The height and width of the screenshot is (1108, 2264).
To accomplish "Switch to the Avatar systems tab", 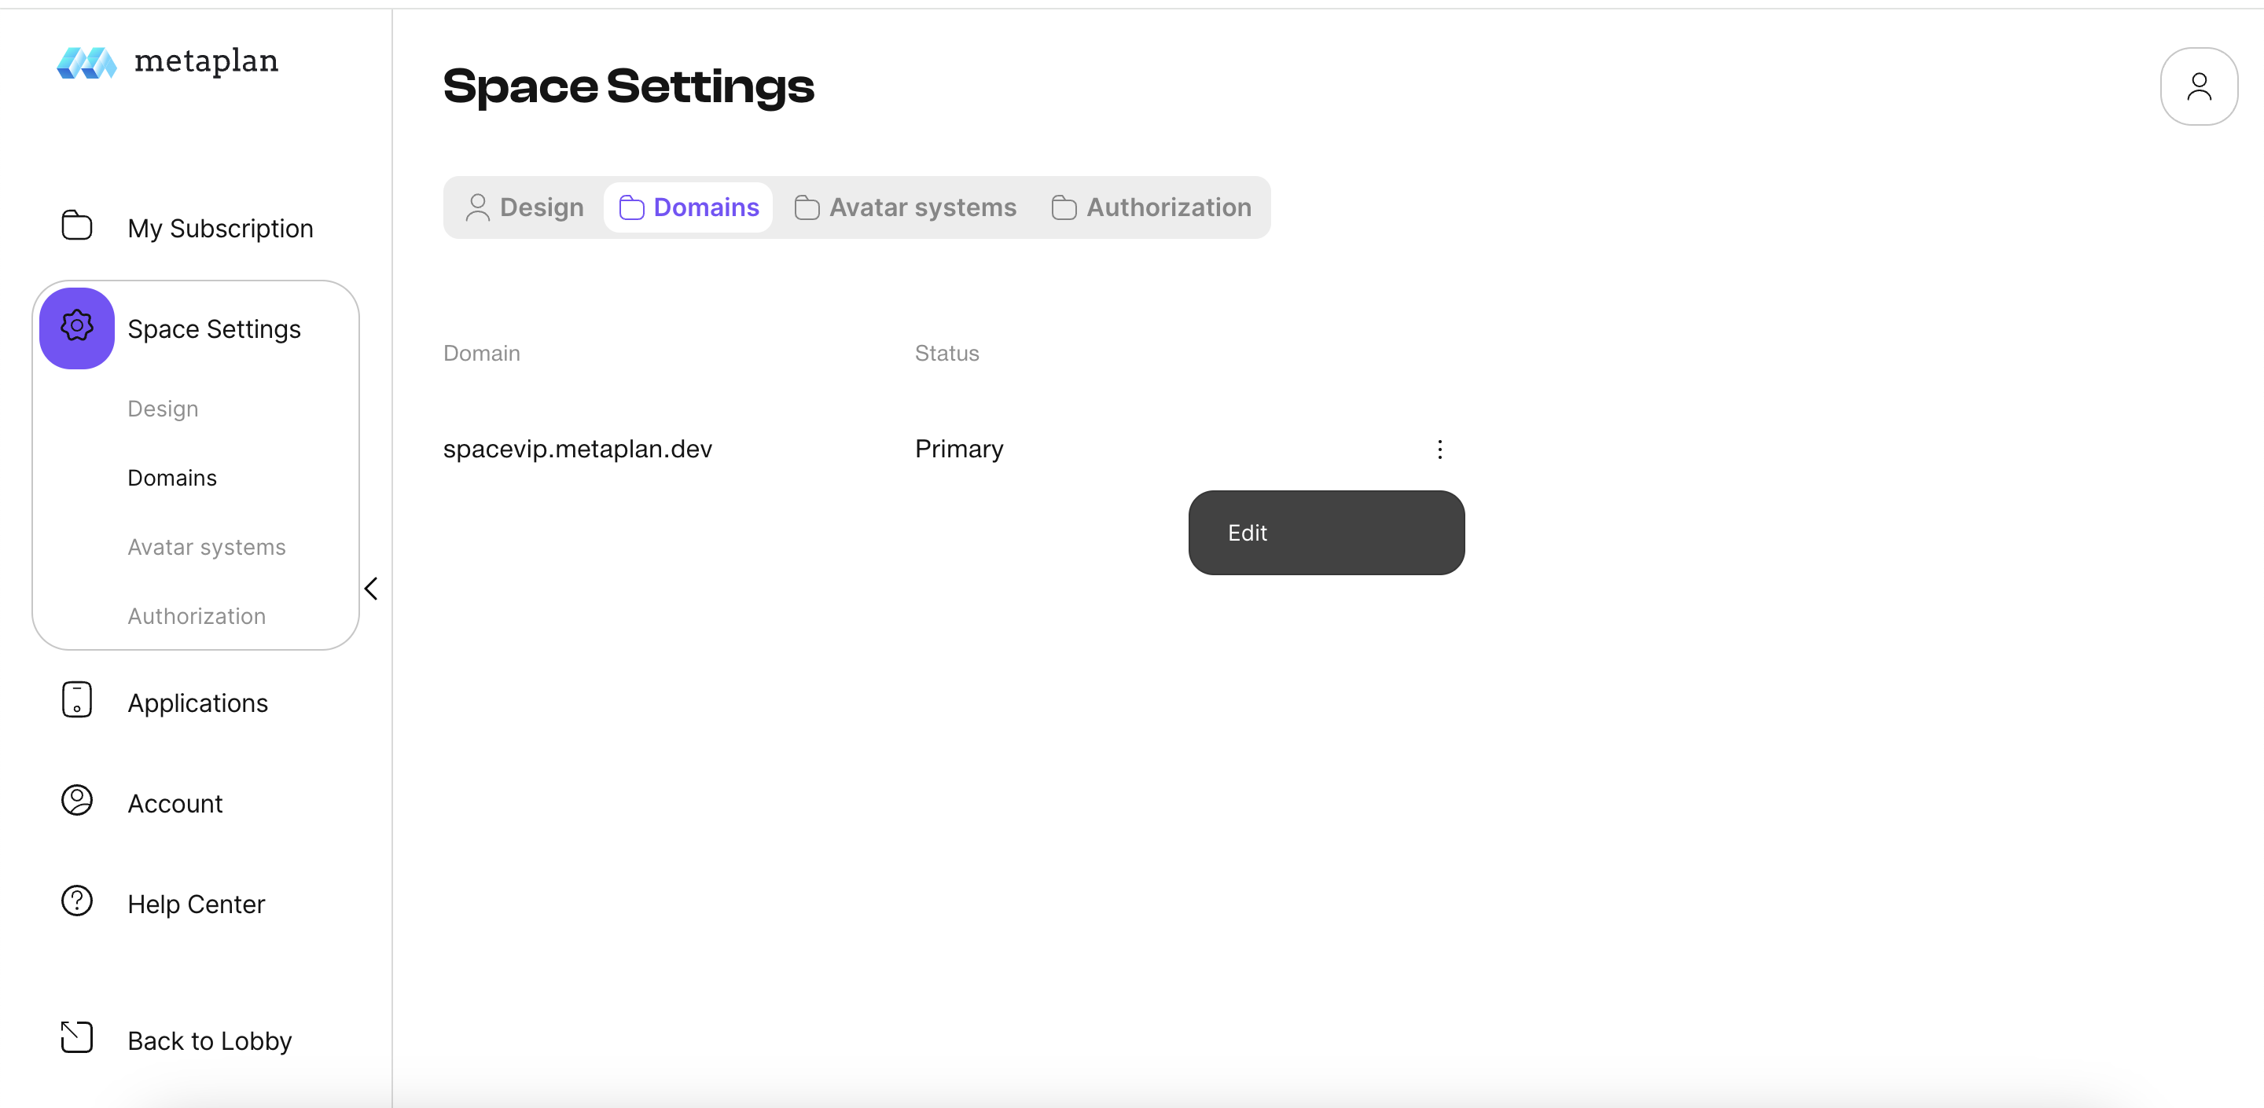I will [x=906, y=207].
